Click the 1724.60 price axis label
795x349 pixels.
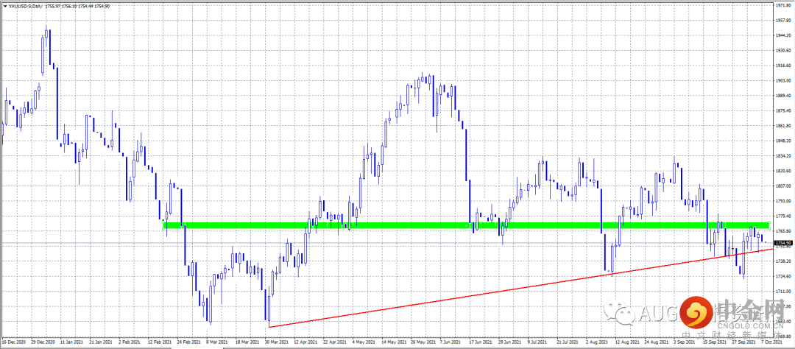click(x=783, y=277)
